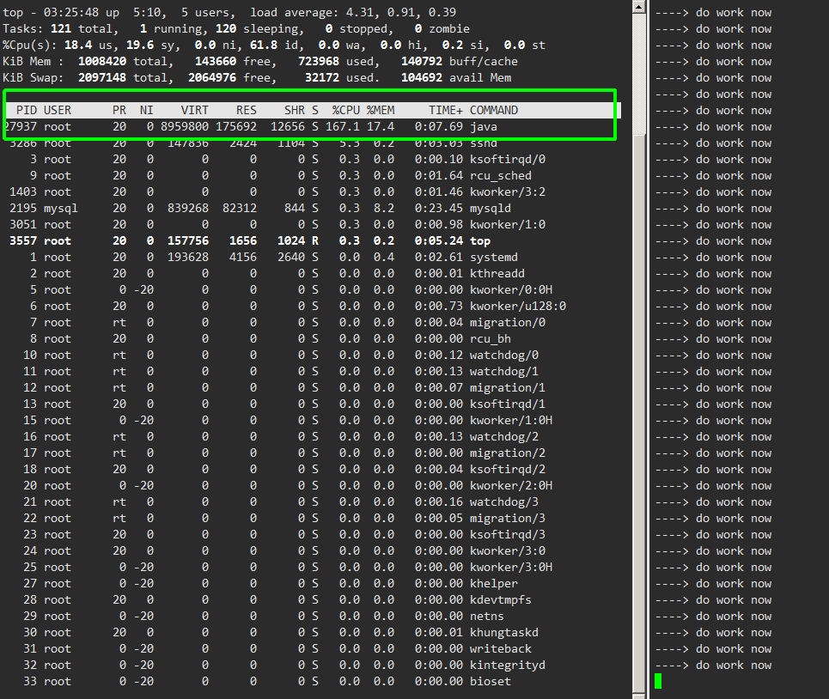The image size is (829, 699).
Task: Click the 8959800 VIRT value of java
Action: coord(185,127)
